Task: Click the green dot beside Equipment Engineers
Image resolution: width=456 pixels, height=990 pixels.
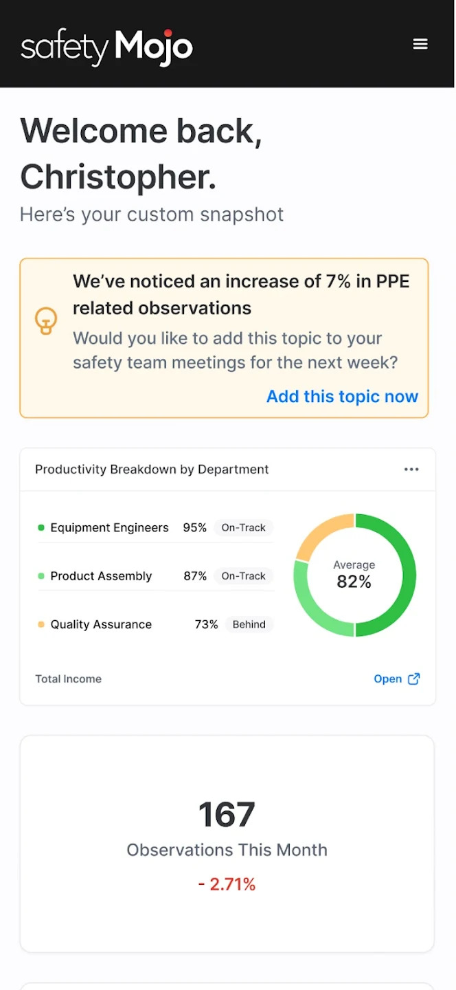Action: point(40,527)
